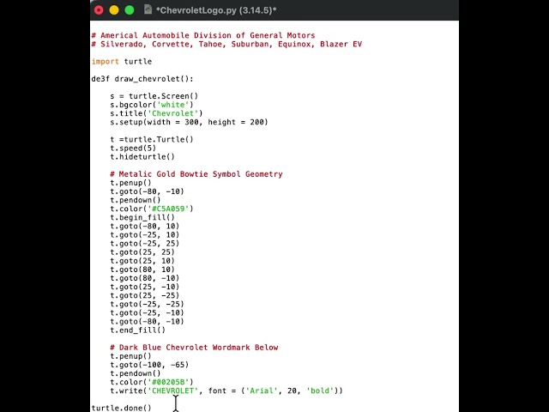
Task: Click the 't.end_fill()' line
Action: coord(137,330)
